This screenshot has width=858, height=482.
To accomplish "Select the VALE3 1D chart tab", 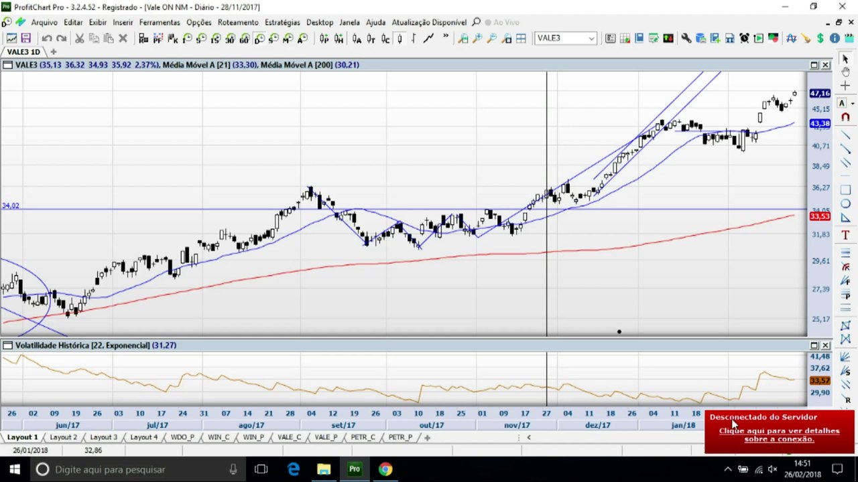I will [x=23, y=52].
